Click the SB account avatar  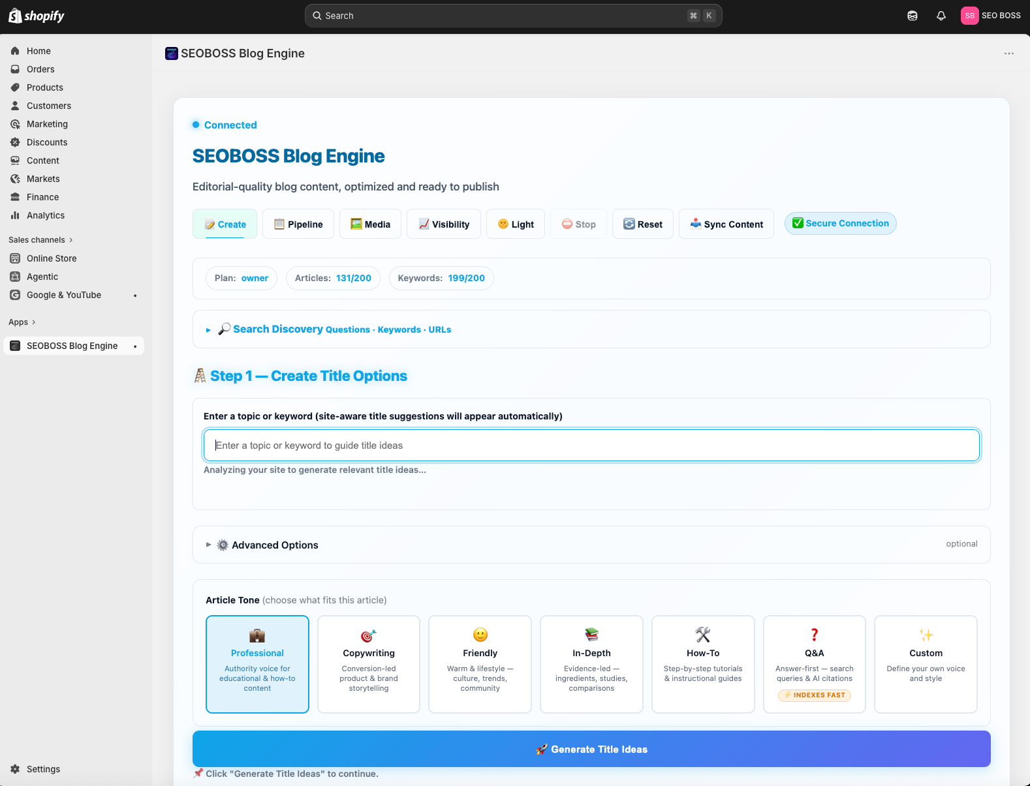970,16
